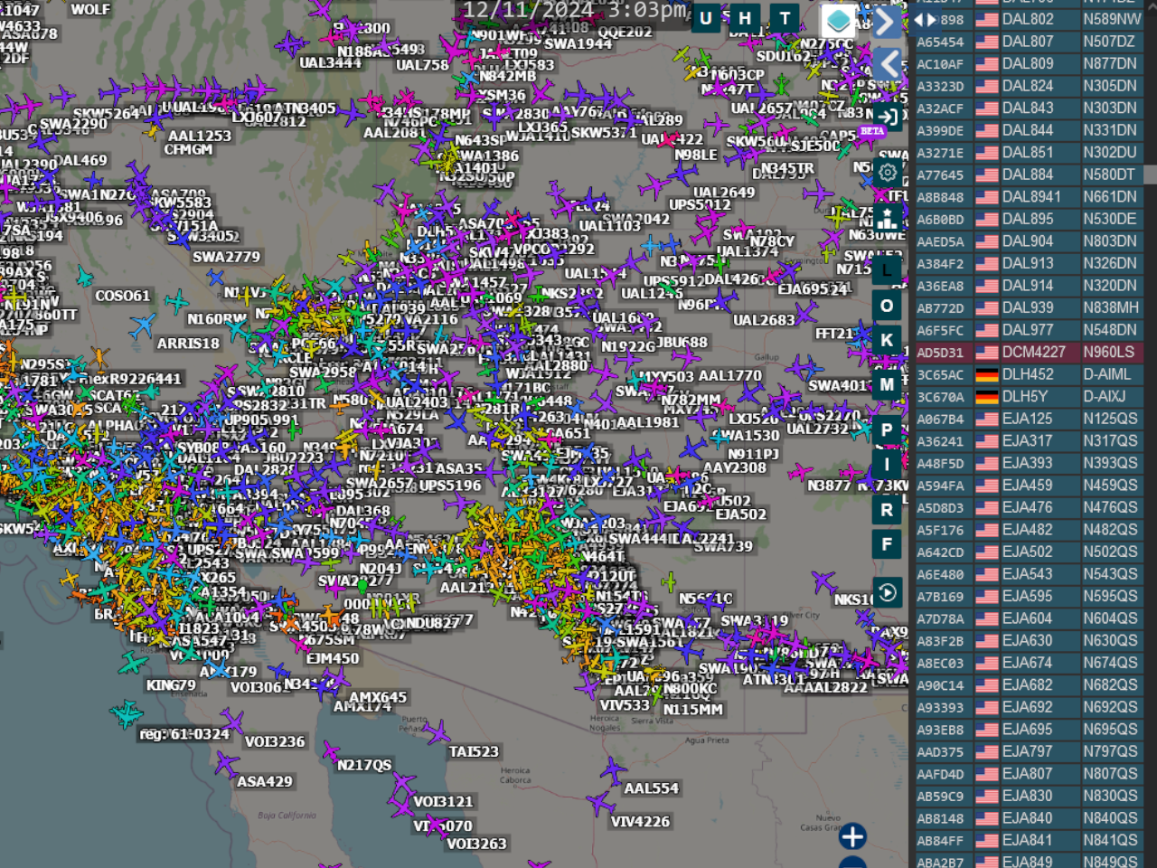Screen dimensions: 1157x868
Task: Select callsign DLH452 in the table
Action: click(1028, 374)
